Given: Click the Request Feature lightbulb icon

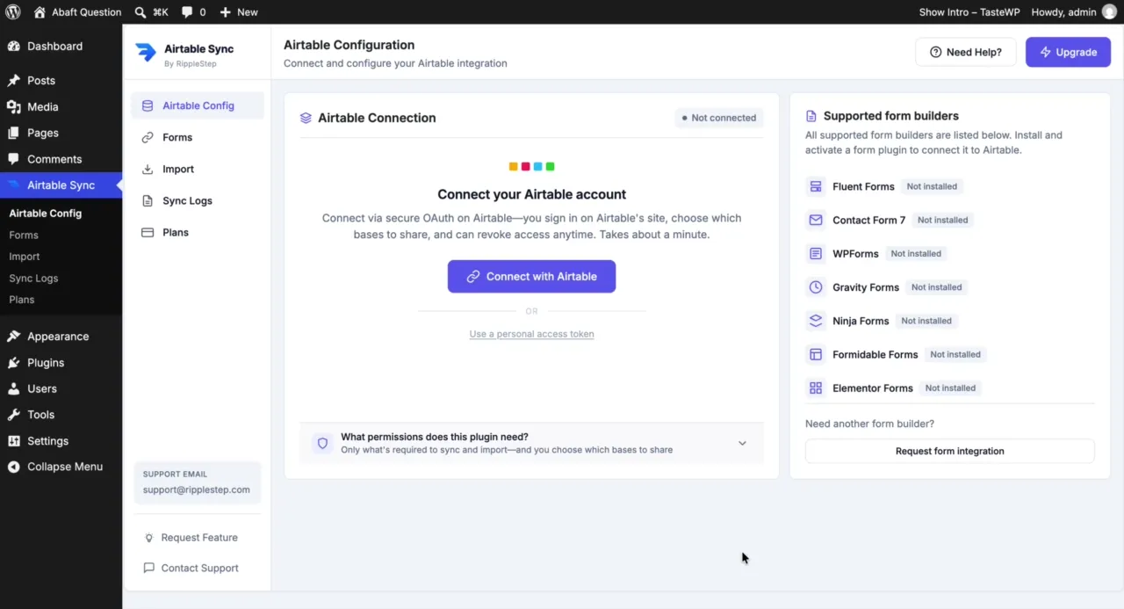Looking at the screenshot, I should click(x=149, y=538).
